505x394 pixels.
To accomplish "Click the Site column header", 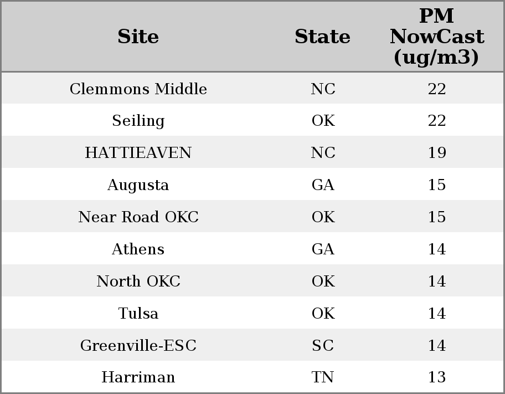I will (138, 37).
